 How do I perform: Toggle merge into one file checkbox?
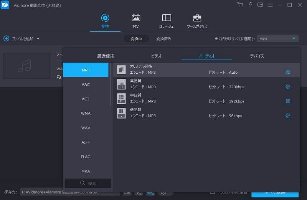212,192
